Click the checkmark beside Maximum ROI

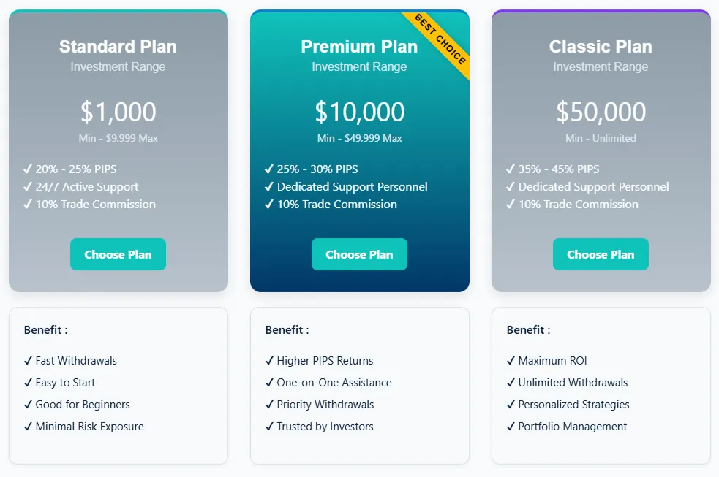511,361
